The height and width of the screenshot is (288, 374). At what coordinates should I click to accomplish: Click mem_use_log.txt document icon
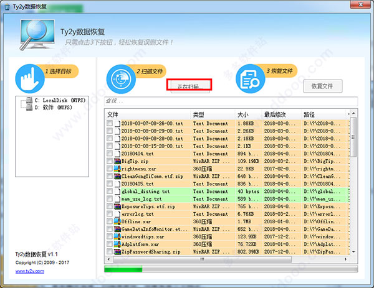coord(117,199)
